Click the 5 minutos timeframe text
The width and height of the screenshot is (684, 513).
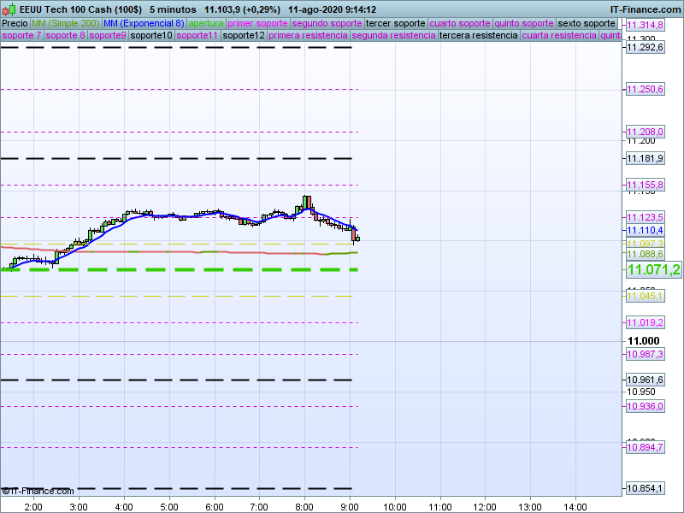click(174, 9)
